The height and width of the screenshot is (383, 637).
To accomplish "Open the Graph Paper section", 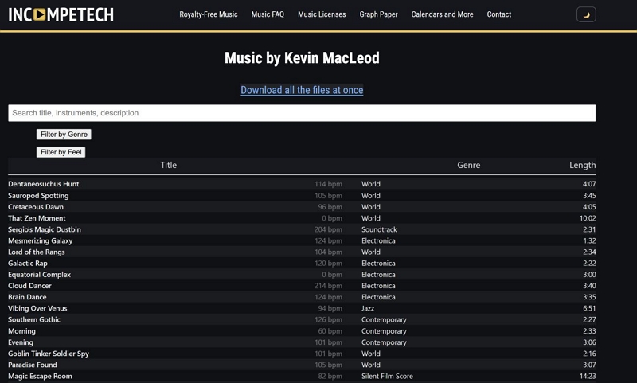I will pos(378,14).
